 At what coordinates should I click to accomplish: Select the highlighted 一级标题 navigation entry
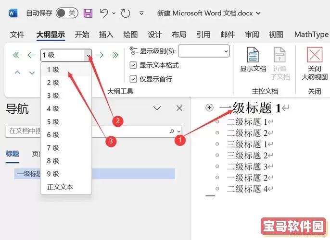coord(95,174)
